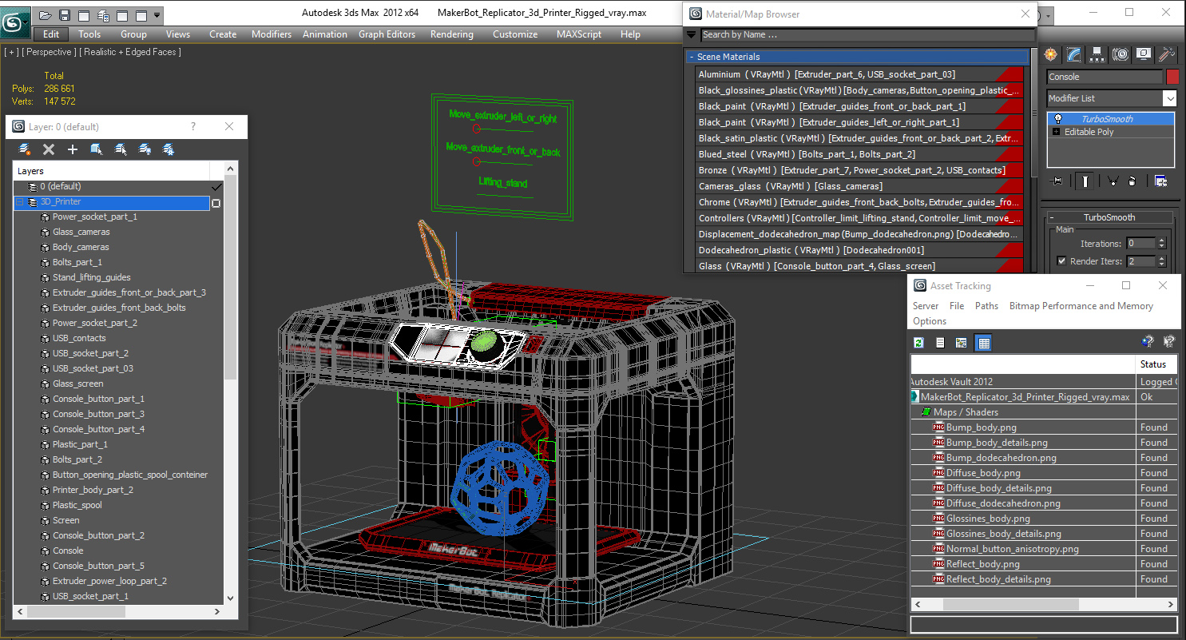
Task: Click Delete Layer X icon in Layer dialog
Action: tap(49, 149)
